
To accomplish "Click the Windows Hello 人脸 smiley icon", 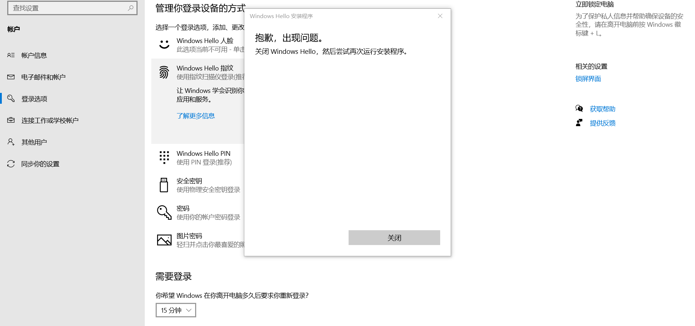I will click(x=164, y=44).
